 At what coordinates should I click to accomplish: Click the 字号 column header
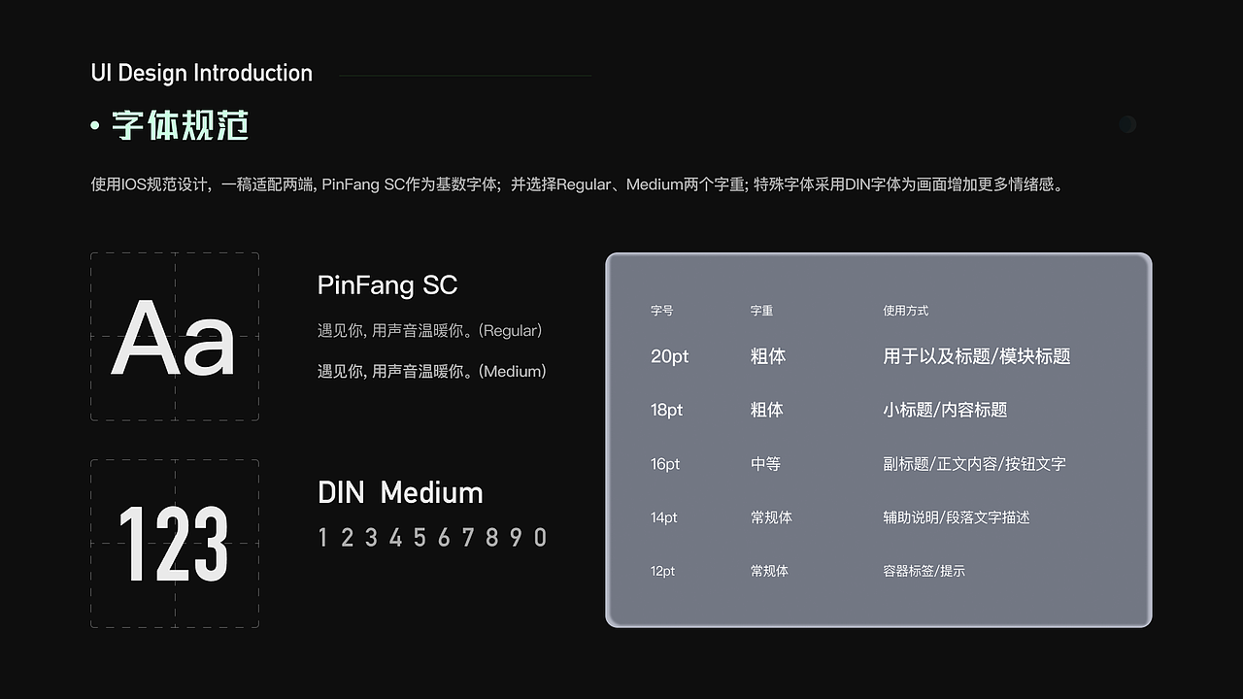click(x=662, y=311)
